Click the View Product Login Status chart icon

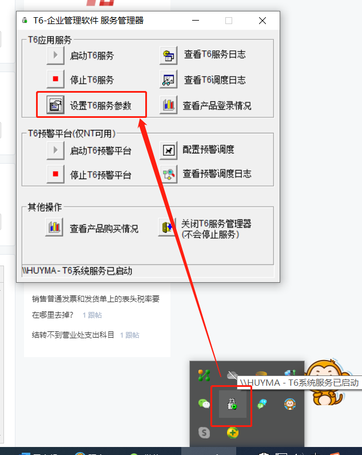click(x=169, y=105)
